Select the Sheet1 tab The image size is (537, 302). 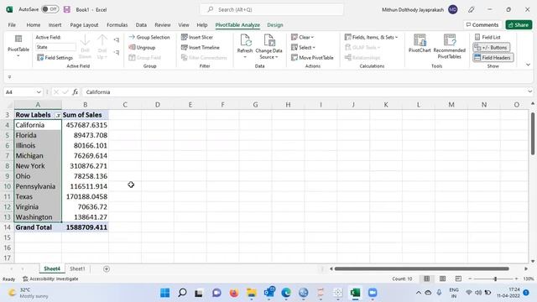point(77,268)
